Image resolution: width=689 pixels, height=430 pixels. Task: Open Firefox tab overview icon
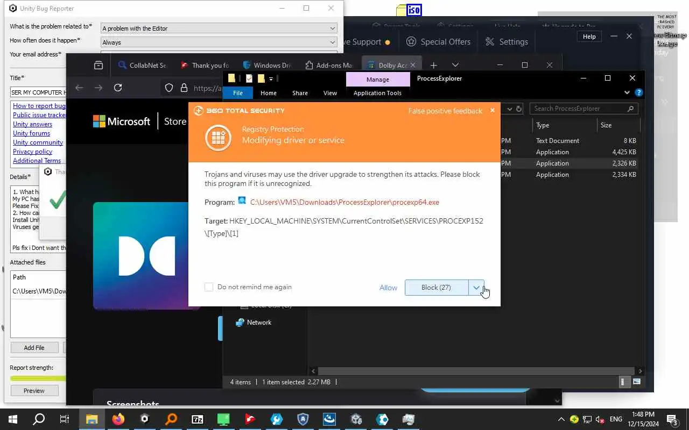[99, 65]
